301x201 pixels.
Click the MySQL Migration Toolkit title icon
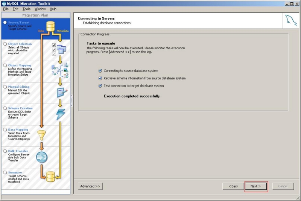click(4, 4)
